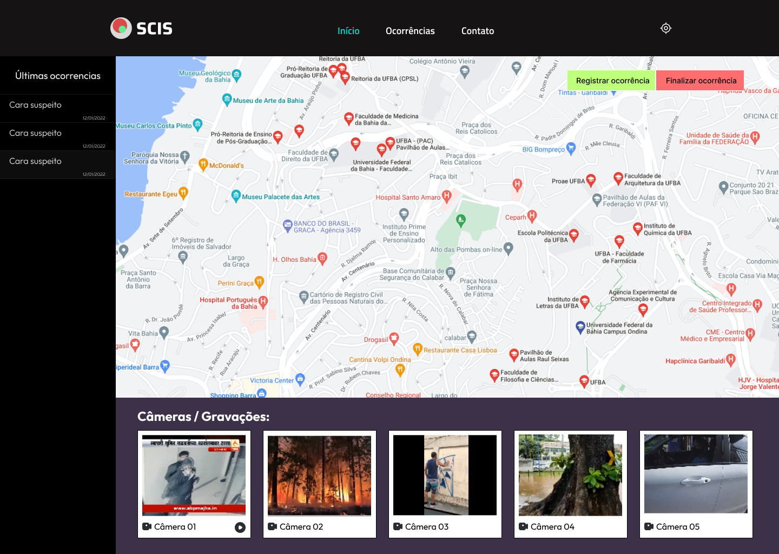The height and width of the screenshot is (554, 779).
Task: Open the third Cara suspeito occurrence
Action: (x=58, y=165)
